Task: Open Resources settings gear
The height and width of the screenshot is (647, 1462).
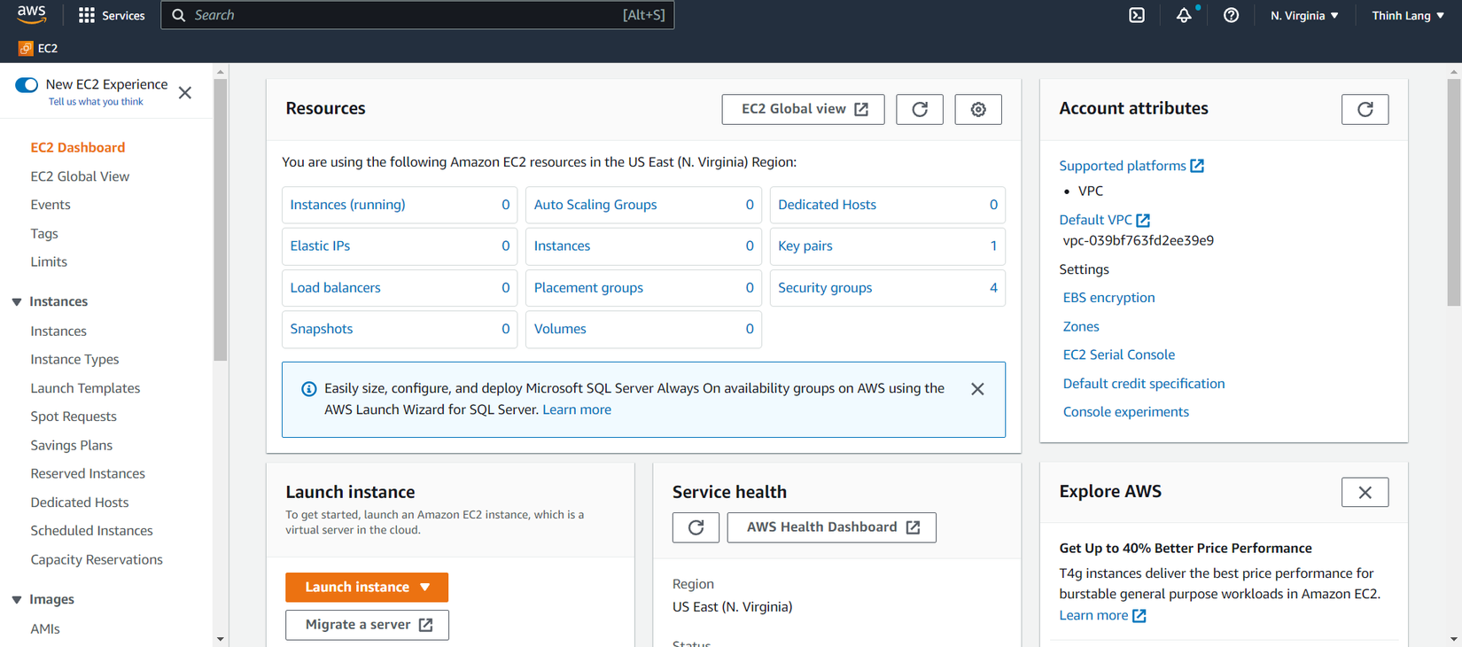Action: pos(978,109)
